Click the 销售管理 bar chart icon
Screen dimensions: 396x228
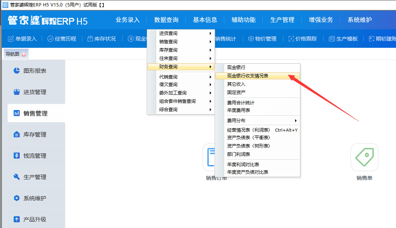[x=17, y=113]
